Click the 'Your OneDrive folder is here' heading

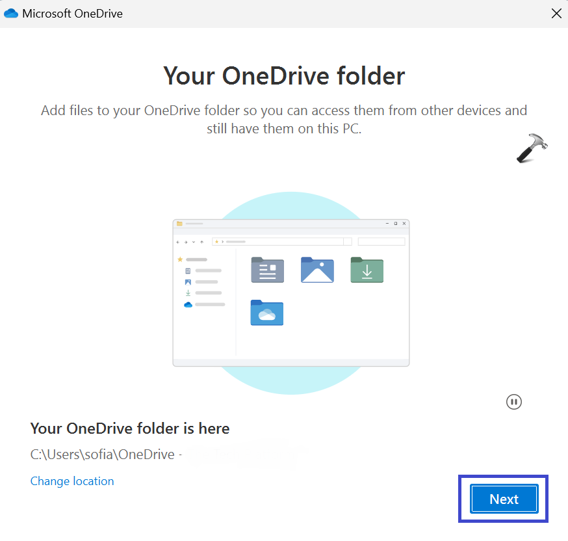point(130,429)
